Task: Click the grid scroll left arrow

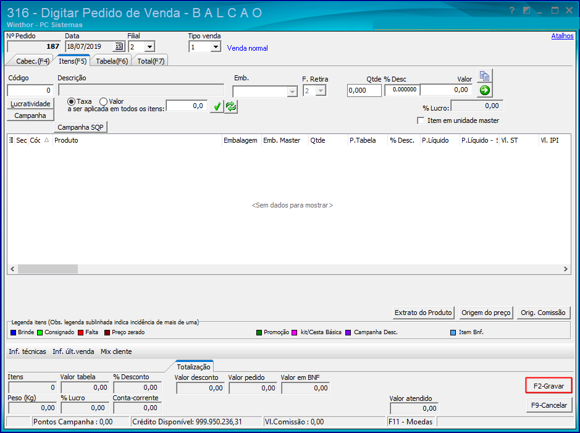Action: [x=12, y=269]
